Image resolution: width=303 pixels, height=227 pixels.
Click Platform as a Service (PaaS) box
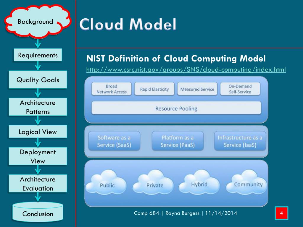tap(178, 141)
